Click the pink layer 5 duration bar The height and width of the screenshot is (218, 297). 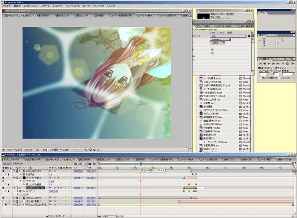pyautogui.click(x=236, y=201)
